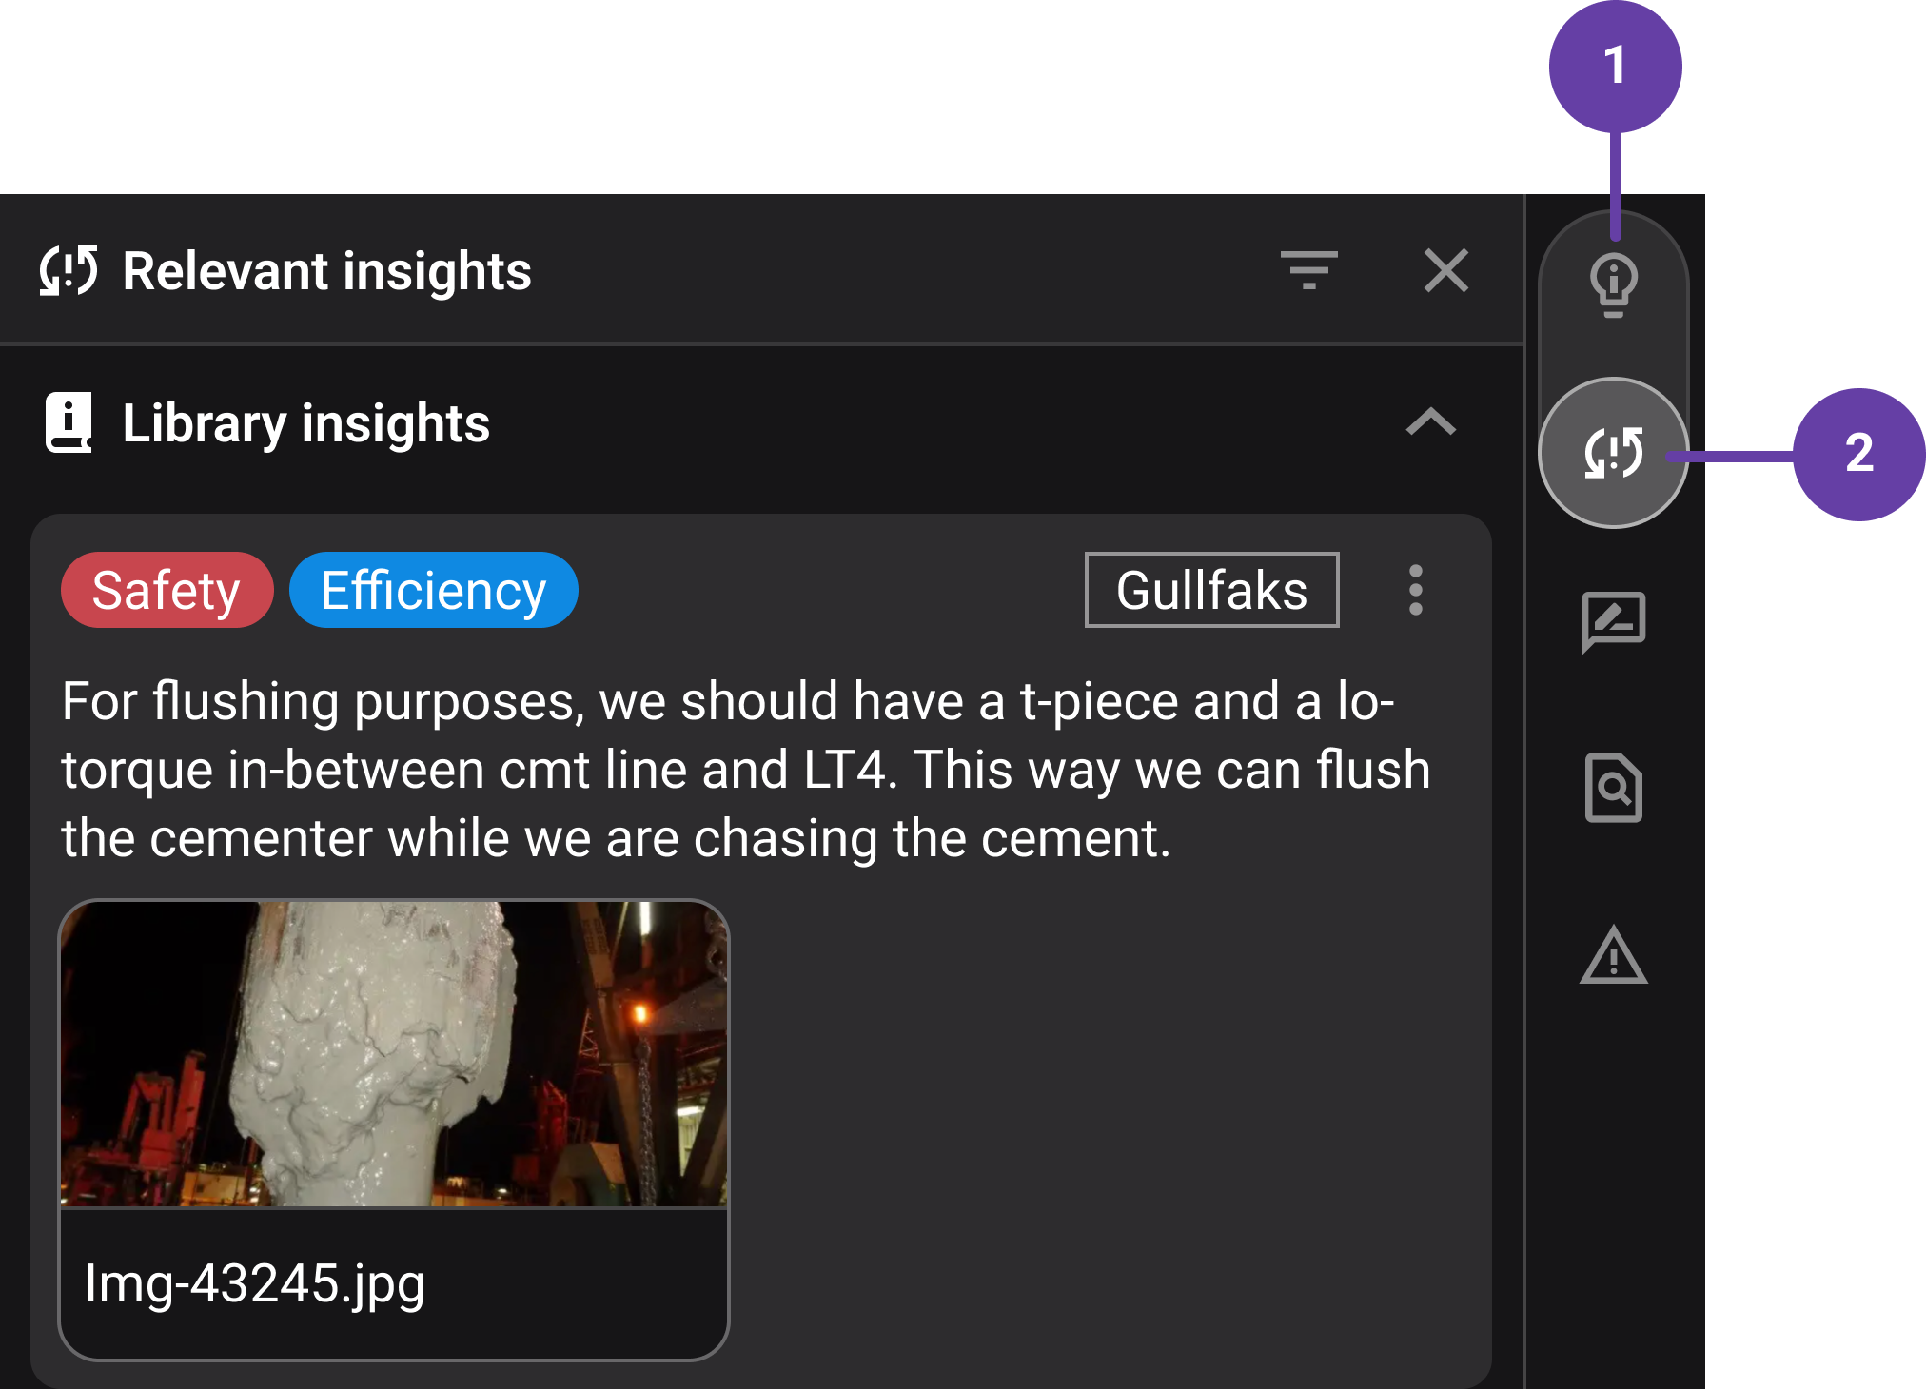The width and height of the screenshot is (1926, 1389).
Task: Click the Safety tag
Action: [167, 590]
